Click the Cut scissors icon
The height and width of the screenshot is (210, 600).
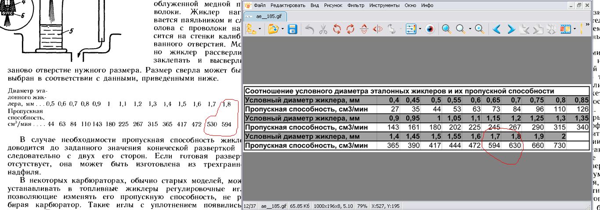tap(323, 29)
